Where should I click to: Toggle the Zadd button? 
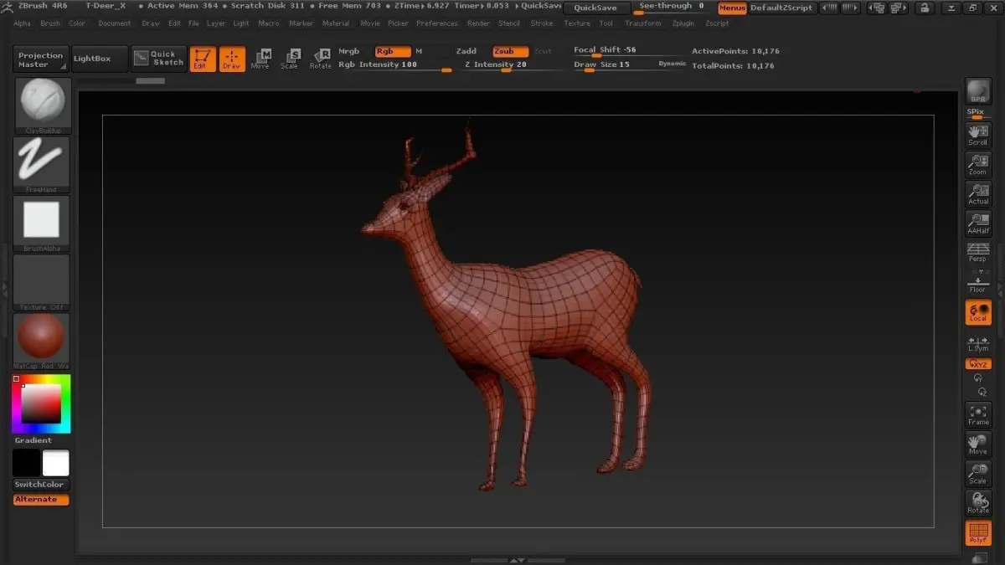click(x=466, y=52)
